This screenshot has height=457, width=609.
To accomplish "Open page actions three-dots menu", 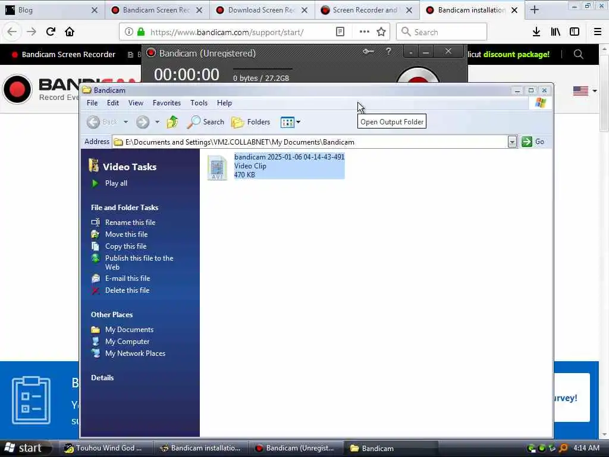I will (365, 32).
